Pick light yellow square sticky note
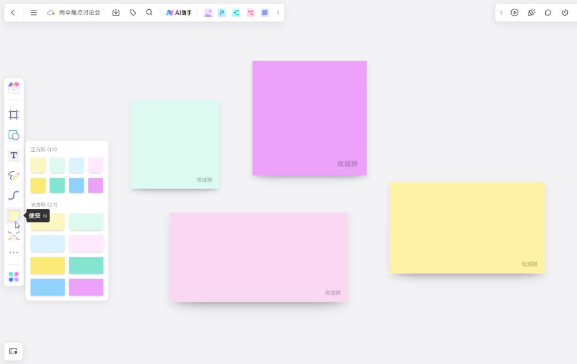This screenshot has height=364, width=577. coord(38,165)
